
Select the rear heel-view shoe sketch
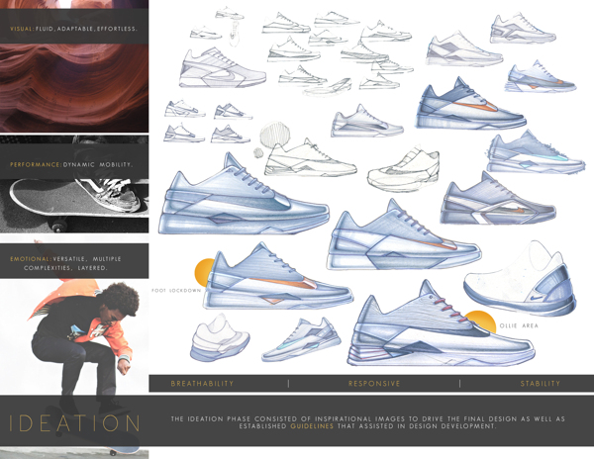click(x=220, y=337)
